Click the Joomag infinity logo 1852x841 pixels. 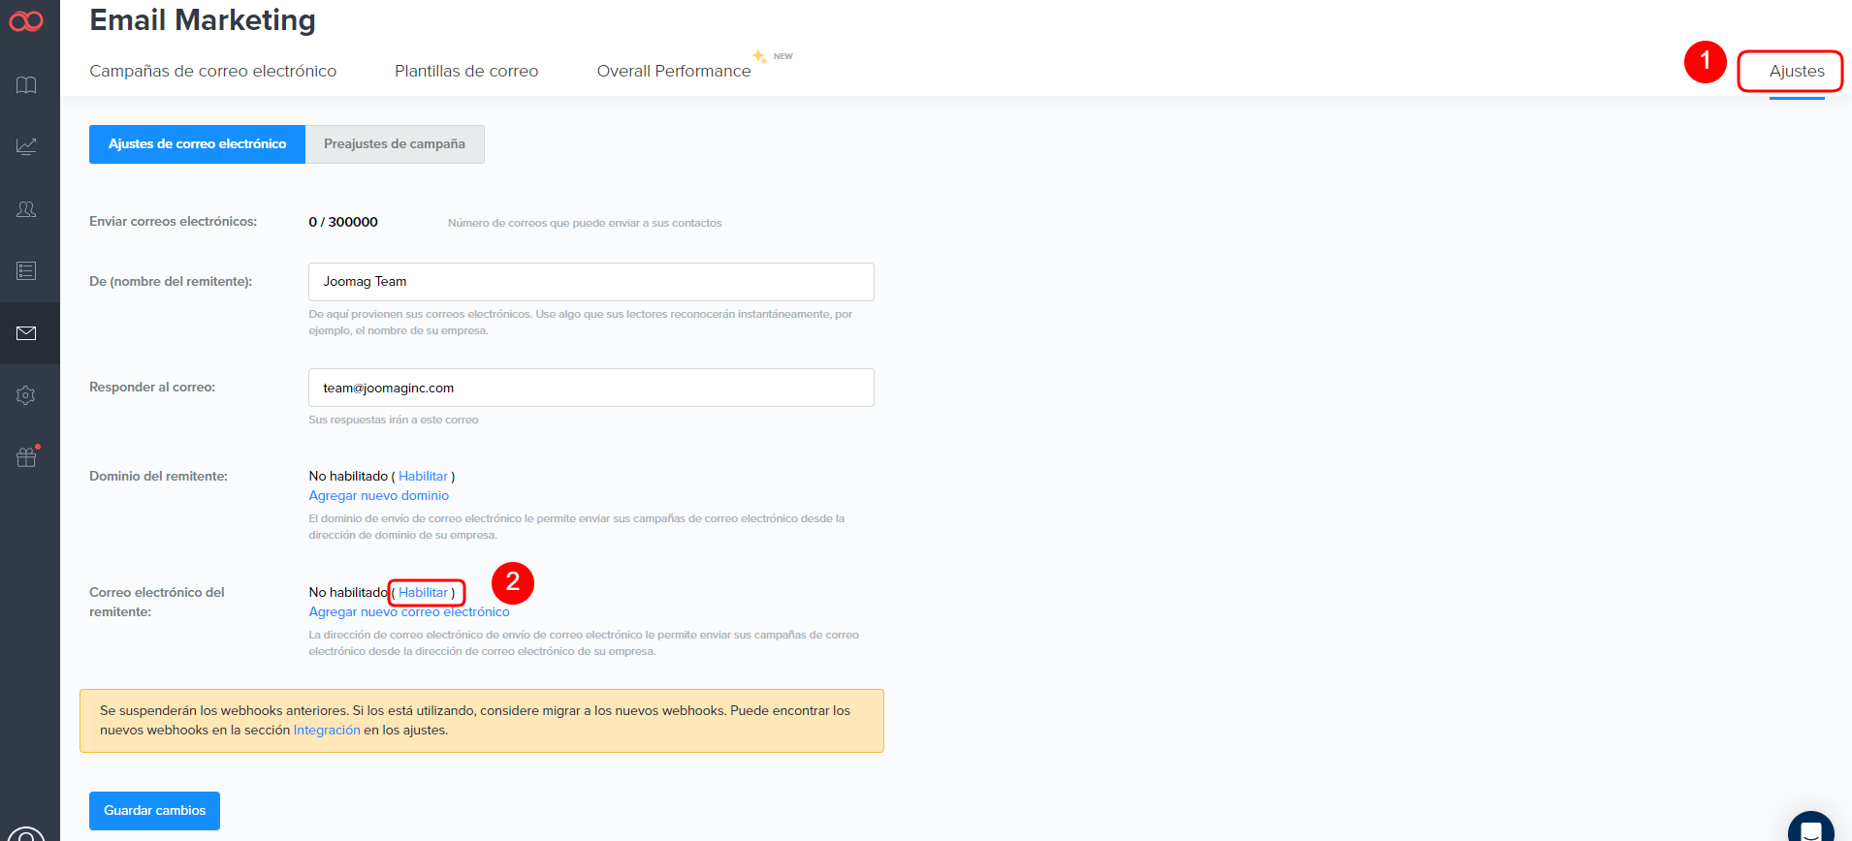click(x=26, y=21)
